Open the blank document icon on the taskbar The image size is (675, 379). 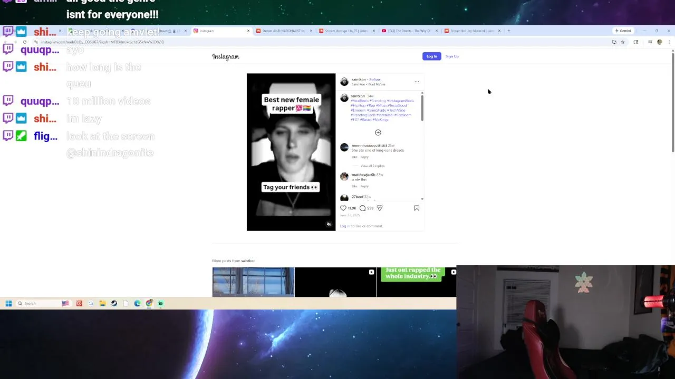(126, 303)
